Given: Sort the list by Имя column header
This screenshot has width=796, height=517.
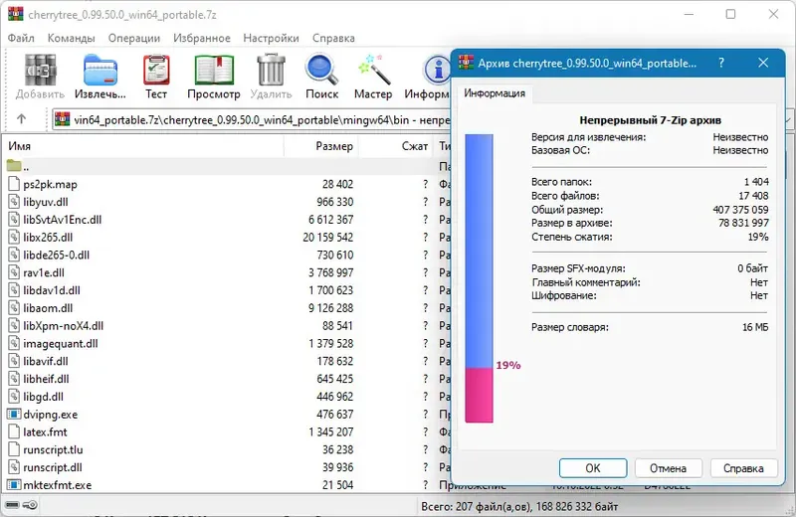Looking at the screenshot, I should 143,146.
